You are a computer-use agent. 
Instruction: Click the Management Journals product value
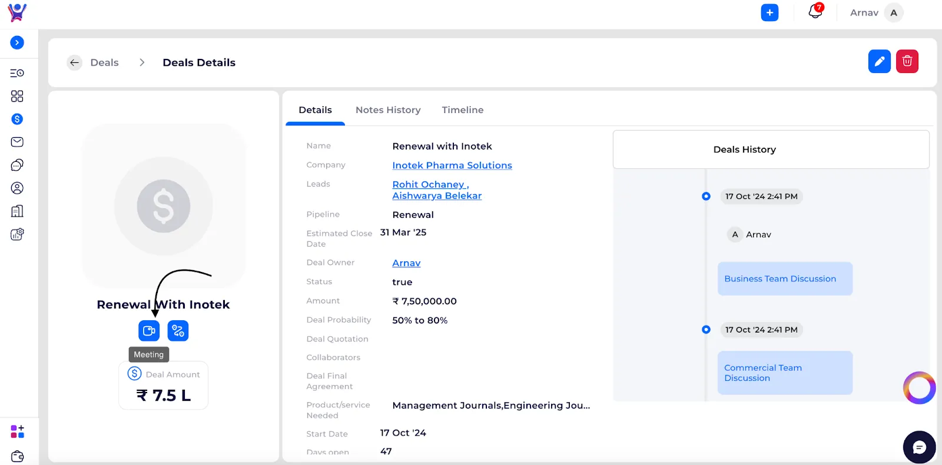491,406
